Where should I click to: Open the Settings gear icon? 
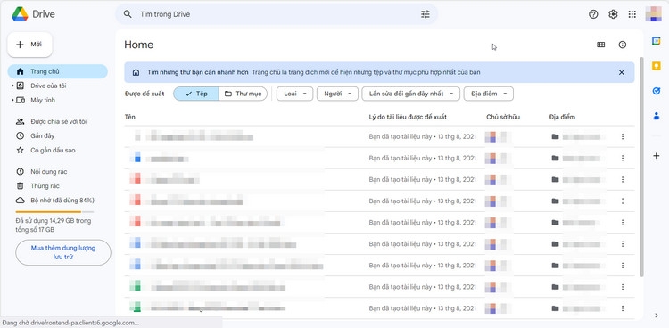point(613,14)
